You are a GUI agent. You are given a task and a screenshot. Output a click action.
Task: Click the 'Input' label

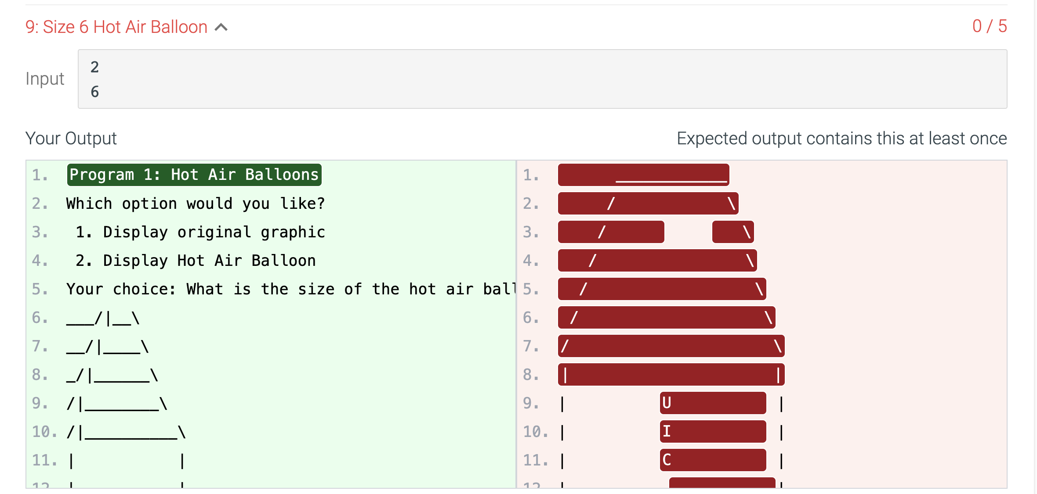45,79
